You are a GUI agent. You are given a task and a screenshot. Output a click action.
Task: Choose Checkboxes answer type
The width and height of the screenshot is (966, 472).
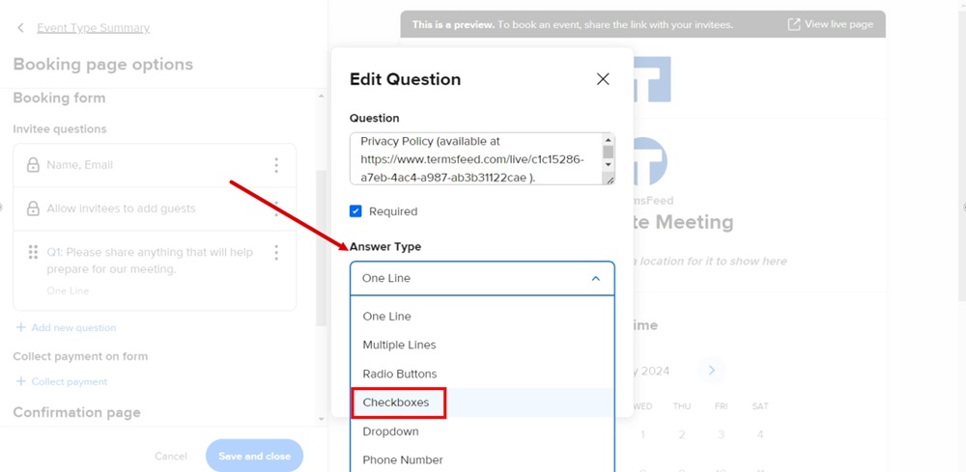(x=482, y=403)
